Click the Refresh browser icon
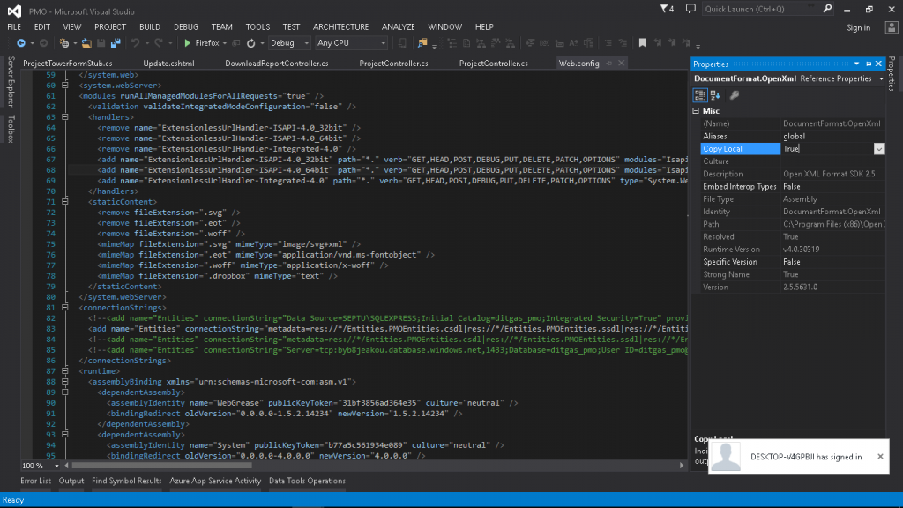The width and height of the screenshot is (903, 508). pos(251,43)
